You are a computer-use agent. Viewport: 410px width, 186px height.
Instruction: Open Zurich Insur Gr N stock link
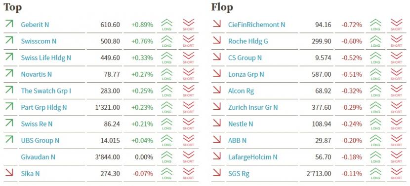click(253, 107)
